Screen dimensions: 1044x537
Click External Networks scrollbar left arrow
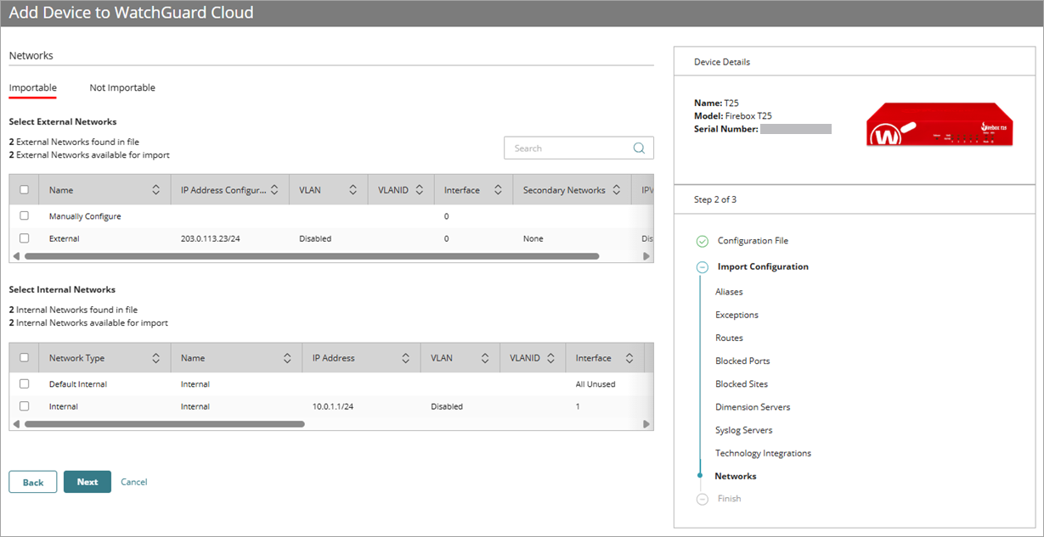tap(15, 255)
